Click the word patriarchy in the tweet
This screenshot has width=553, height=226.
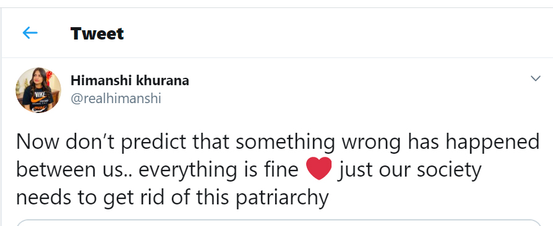coord(282,198)
